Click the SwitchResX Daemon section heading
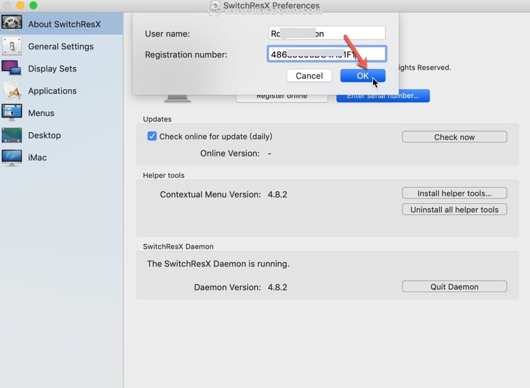The width and height of the screenshot is (530, 388). point(178,246)
